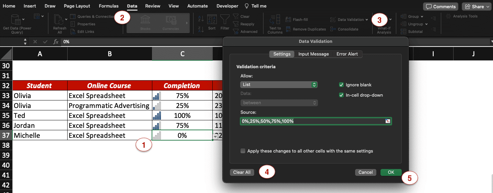Enable apply changes to all other cells

click(243, 151)
